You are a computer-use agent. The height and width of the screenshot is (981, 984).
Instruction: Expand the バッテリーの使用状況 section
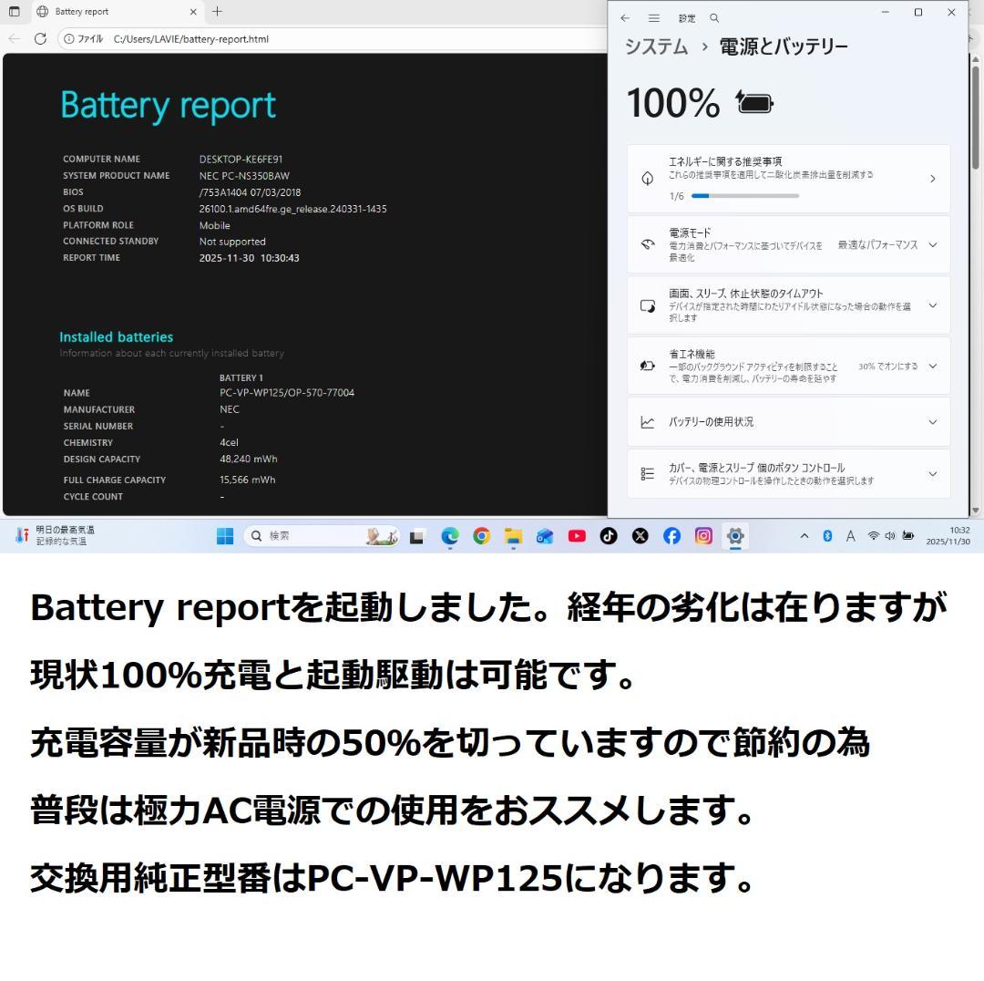click(932, 421)
